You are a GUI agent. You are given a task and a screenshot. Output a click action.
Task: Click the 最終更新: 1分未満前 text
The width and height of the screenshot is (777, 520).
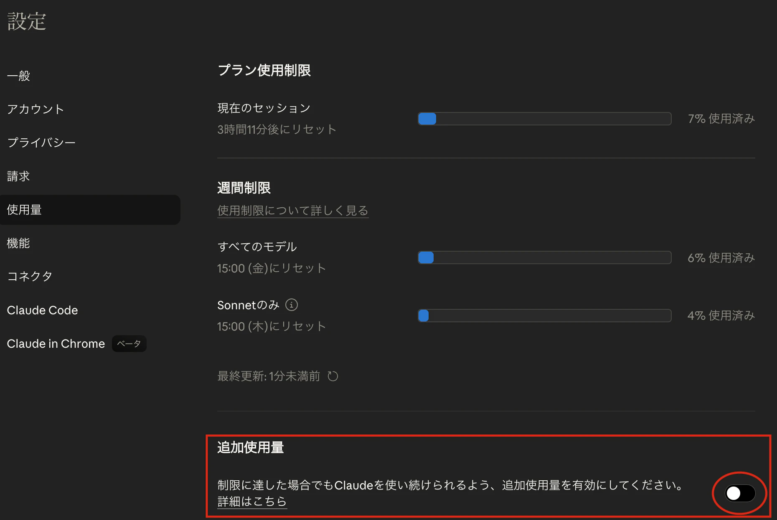pyautogui.click(x=269, y=376)
